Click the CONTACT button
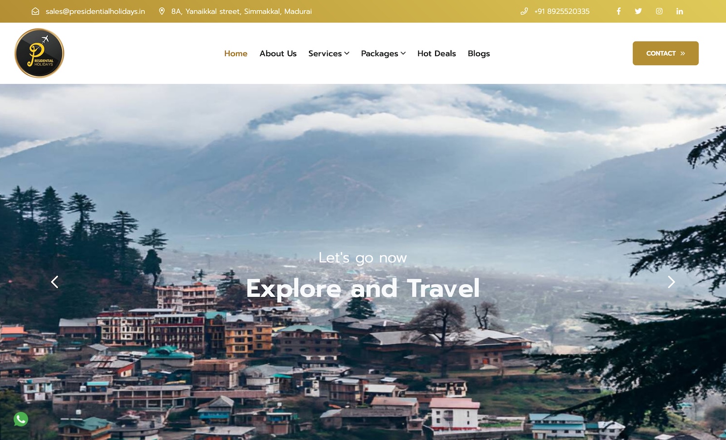Viewport: 726px width, 440px height. point(666,53)
